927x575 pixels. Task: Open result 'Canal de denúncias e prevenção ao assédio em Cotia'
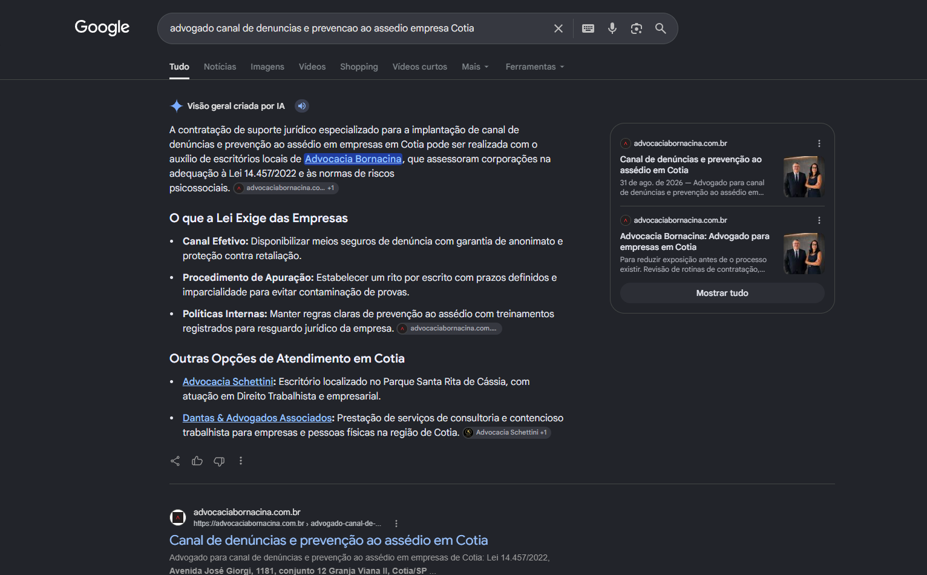329,540
